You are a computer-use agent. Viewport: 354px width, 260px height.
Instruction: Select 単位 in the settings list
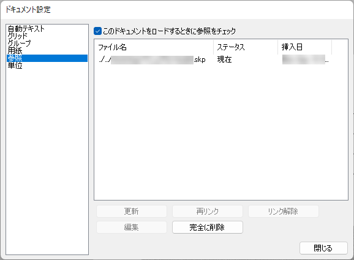(x=47, y=66)
